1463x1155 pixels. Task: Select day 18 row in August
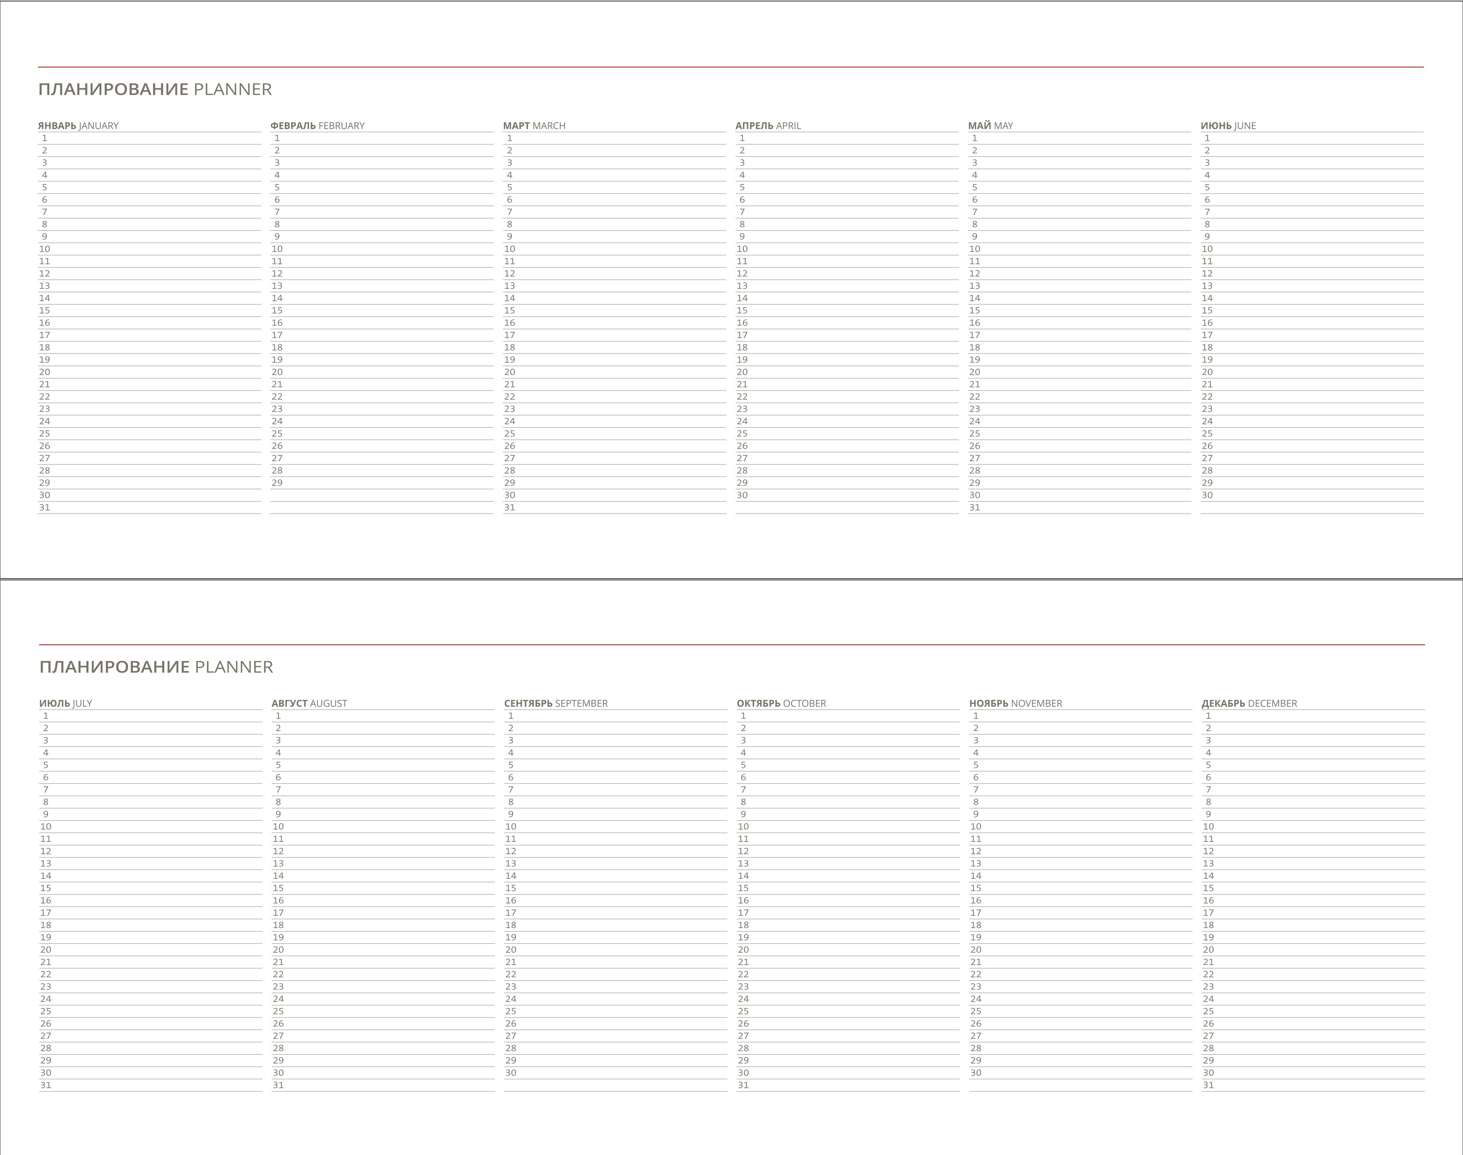(x=383, y=925)
